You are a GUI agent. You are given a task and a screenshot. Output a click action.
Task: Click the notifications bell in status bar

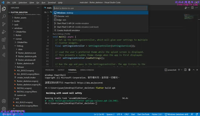[x=197, y=114]
